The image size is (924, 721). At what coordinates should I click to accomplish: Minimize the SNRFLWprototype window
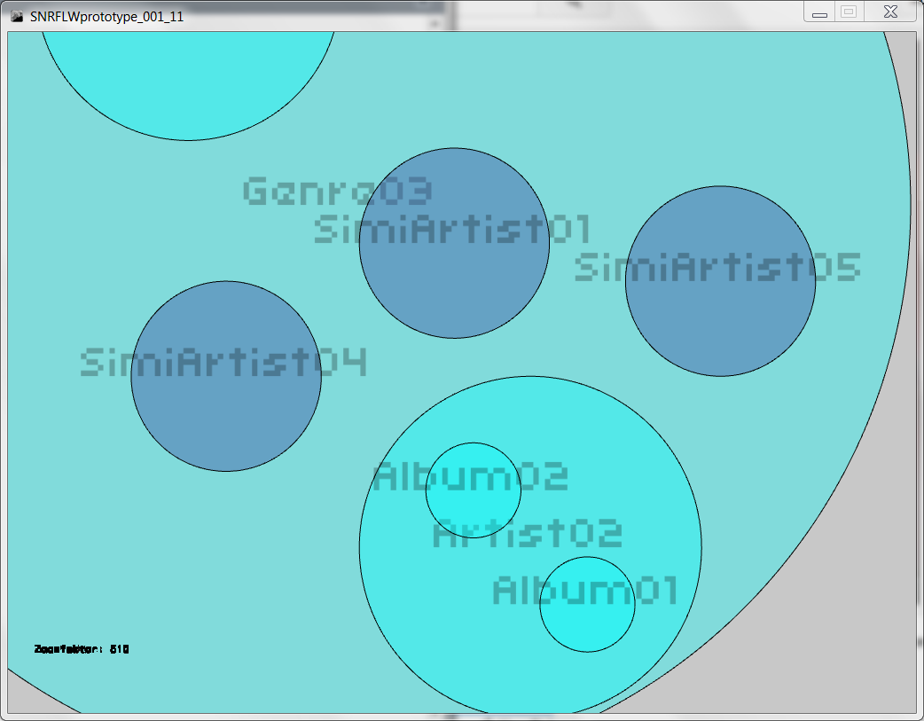click(x=819, y=12)
